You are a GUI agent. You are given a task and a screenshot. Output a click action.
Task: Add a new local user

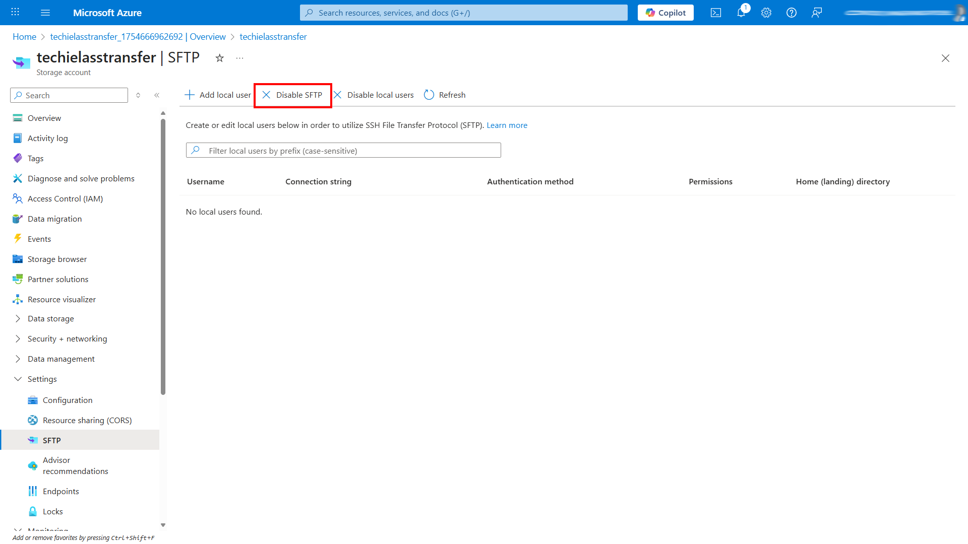point(217,95)
